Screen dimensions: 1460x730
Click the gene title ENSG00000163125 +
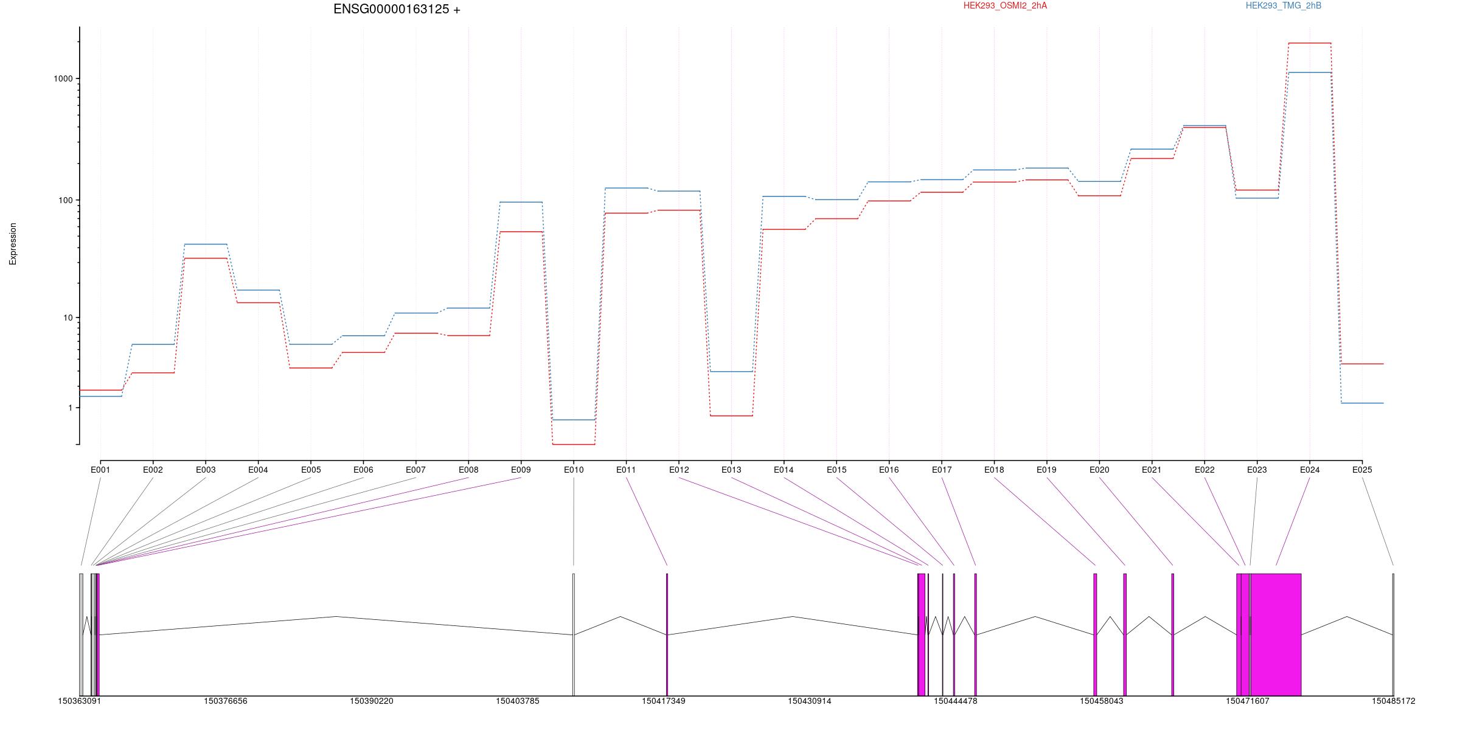397,9
